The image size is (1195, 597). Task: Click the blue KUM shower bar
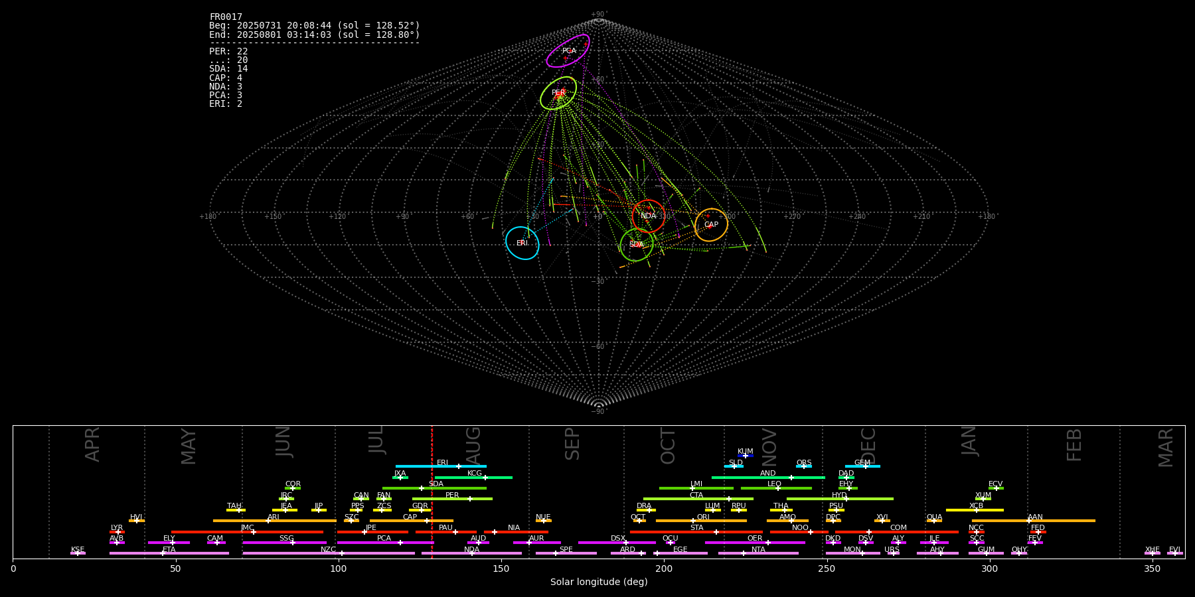pos(746,456)
